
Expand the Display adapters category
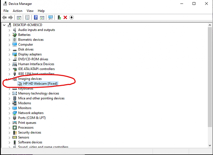(x=9, y=54)
